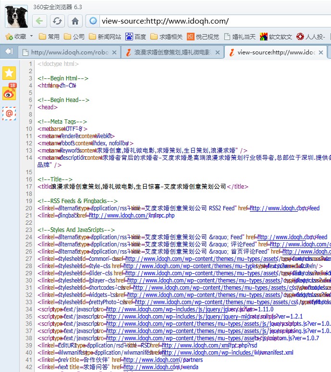Viewport: 331px width, 372px height.
Task: Open the @ mail sidebar icon
Action: point(9,114)
